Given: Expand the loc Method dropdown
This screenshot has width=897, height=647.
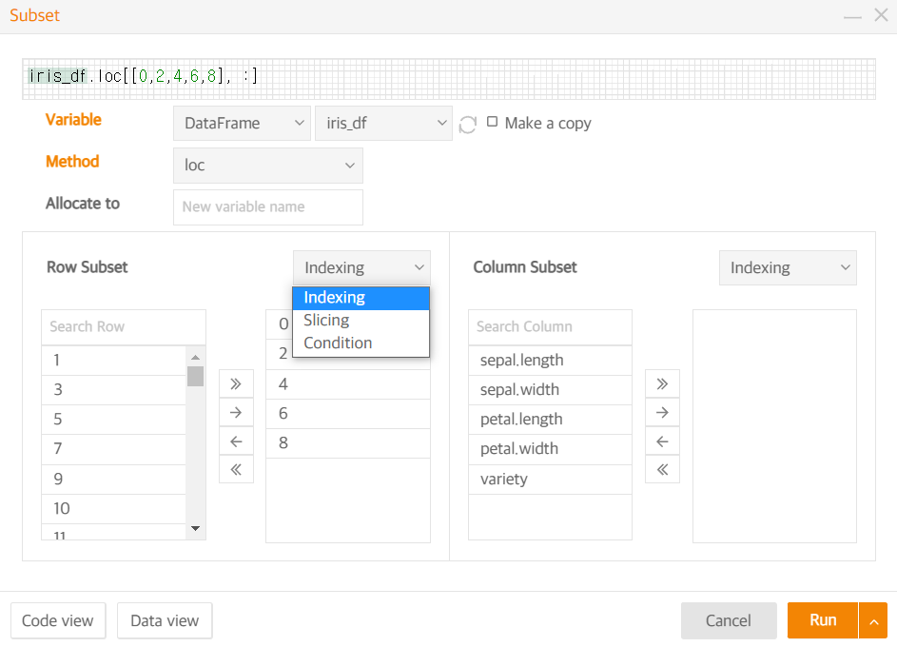Looking at the screenshot, I should [x=268, y=166].
